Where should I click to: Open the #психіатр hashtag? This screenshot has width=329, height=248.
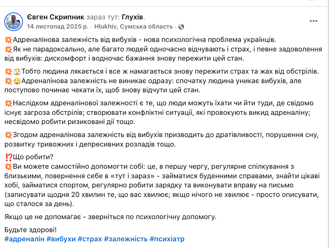[x=167, y=239]
